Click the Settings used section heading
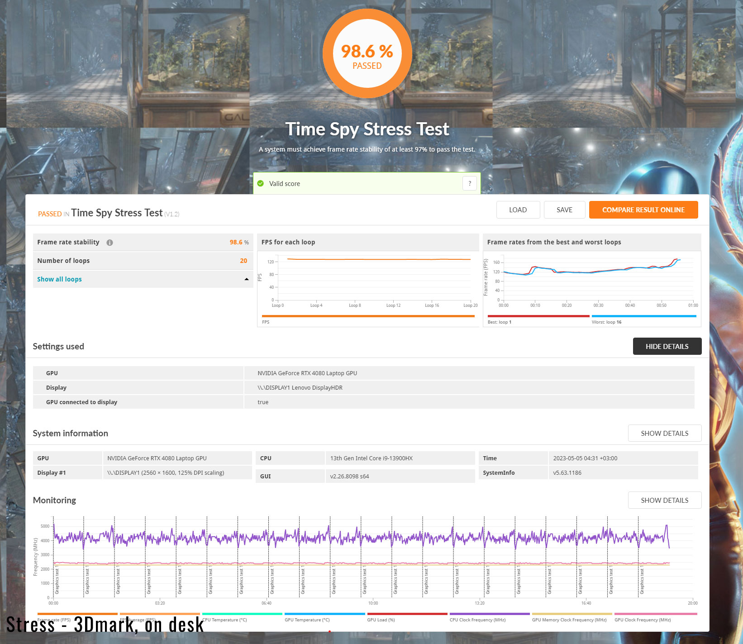The height and width of the screenshot is (644, 743). (58, 346)
